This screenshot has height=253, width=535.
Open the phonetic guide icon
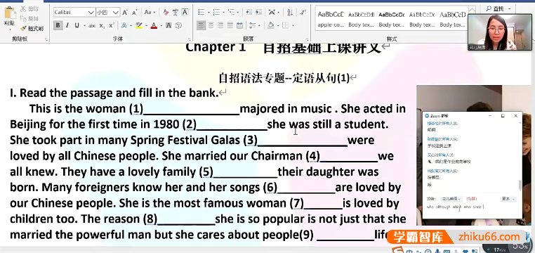[x=176, y=13]
